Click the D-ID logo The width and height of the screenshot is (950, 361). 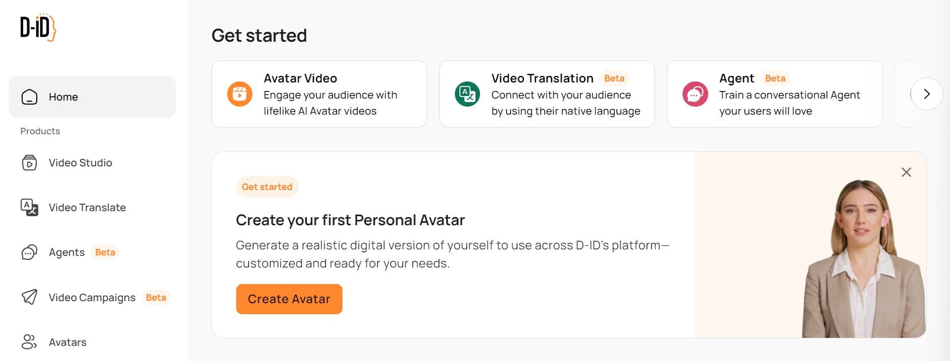(x=38, y=28)
